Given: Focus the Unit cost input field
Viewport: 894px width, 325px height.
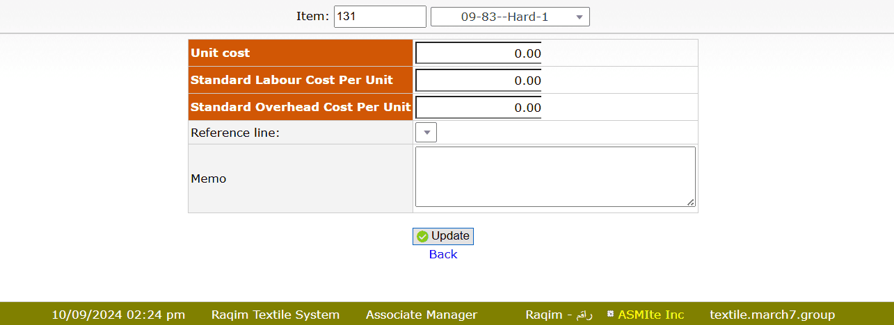Looking at the screenshot, I should 478,53.
